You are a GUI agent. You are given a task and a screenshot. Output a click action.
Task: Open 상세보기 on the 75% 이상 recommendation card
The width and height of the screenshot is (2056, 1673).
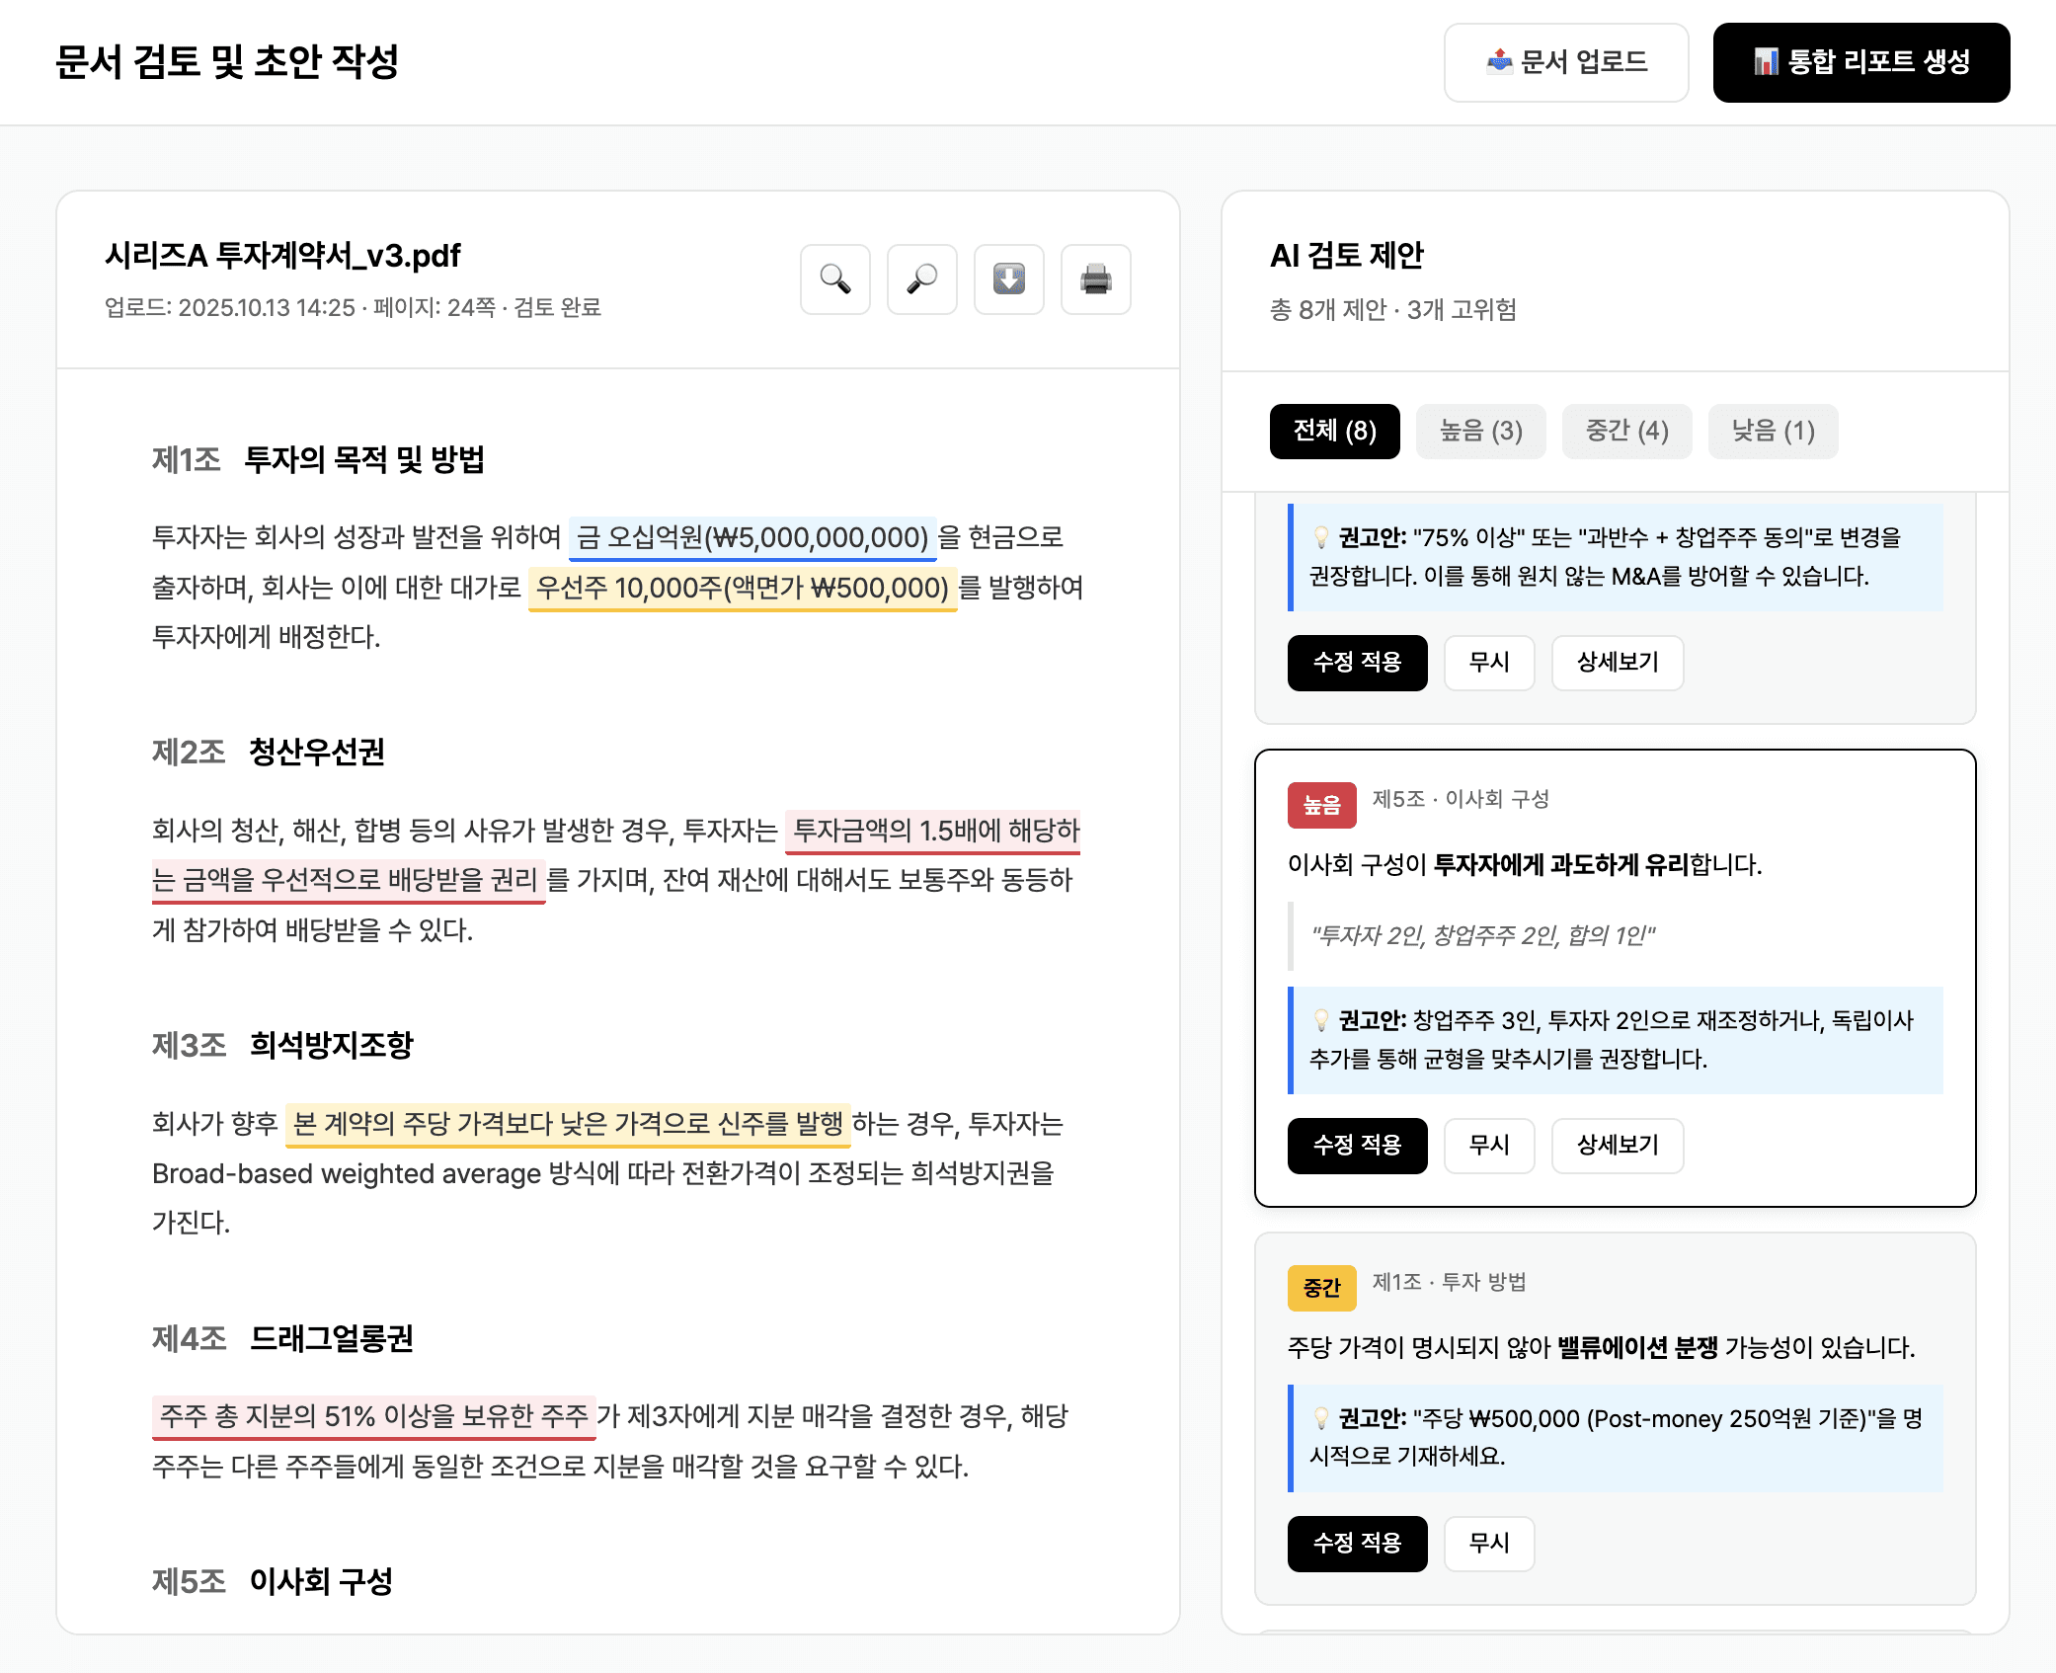coord(1617,662)
